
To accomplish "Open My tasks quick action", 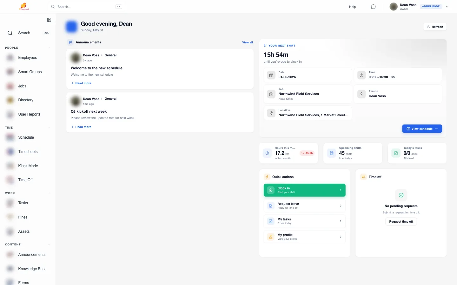I will click(304, 221).
